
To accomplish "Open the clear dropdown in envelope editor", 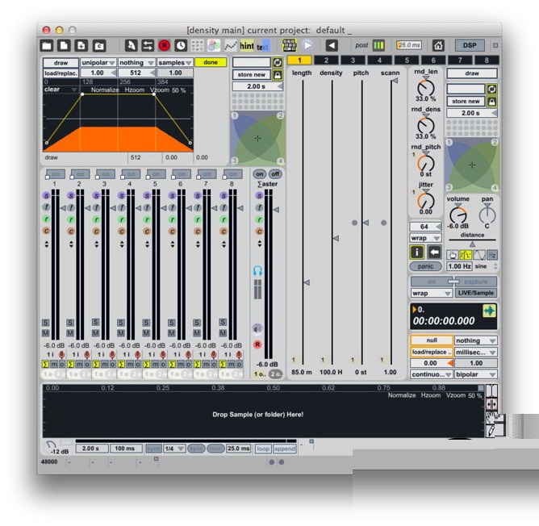I will click(x=60, y=90).
